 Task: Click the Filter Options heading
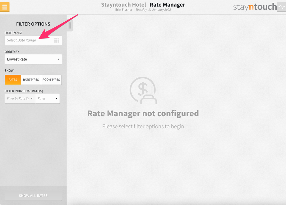[33, 24]
